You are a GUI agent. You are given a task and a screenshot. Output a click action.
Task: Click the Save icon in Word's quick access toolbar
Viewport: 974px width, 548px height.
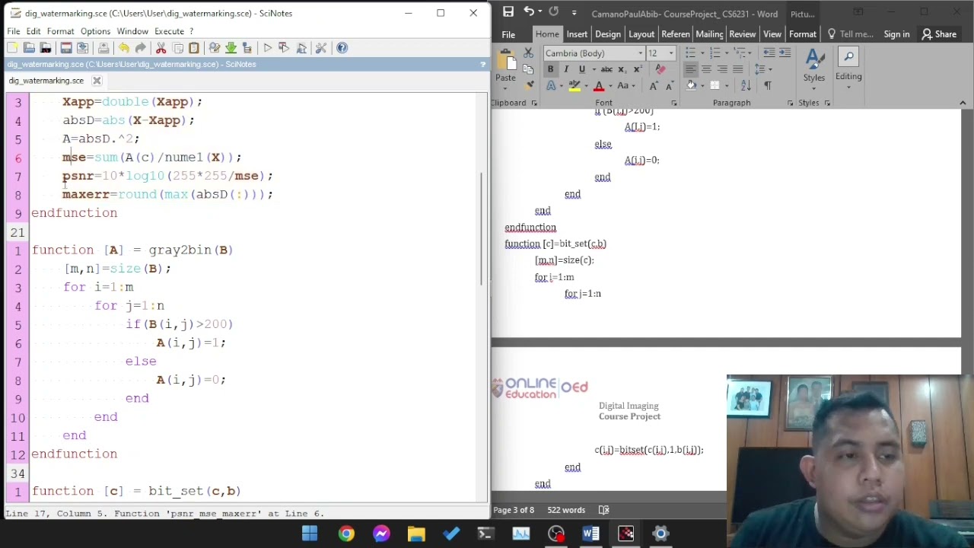tap(508, 13)
